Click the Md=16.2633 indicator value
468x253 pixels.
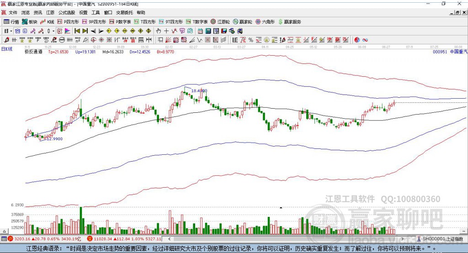tap(113, 52)
